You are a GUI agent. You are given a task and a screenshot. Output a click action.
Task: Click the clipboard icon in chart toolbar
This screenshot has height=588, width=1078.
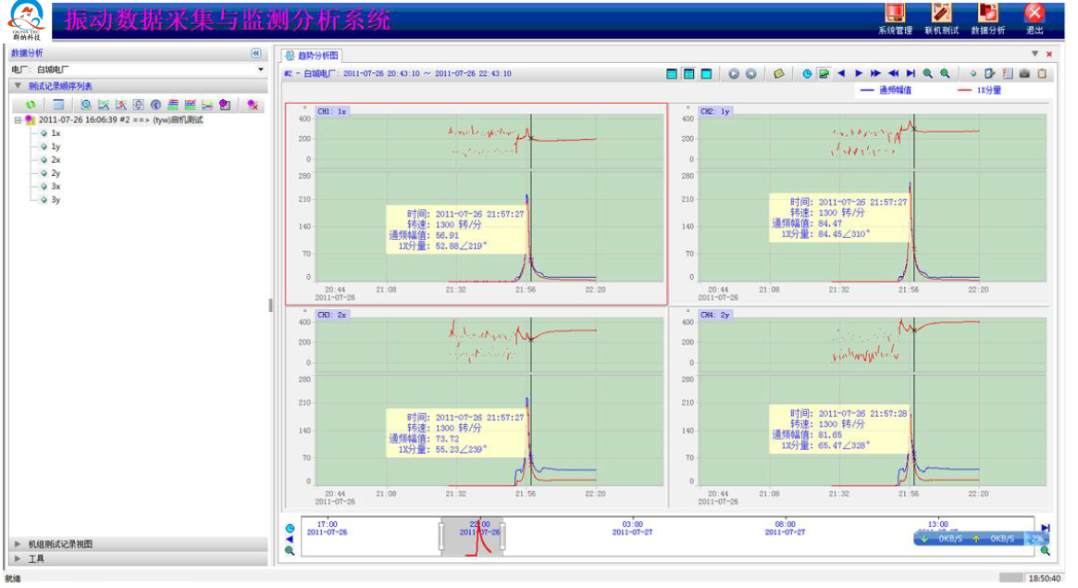click(x=1042, y=74)
